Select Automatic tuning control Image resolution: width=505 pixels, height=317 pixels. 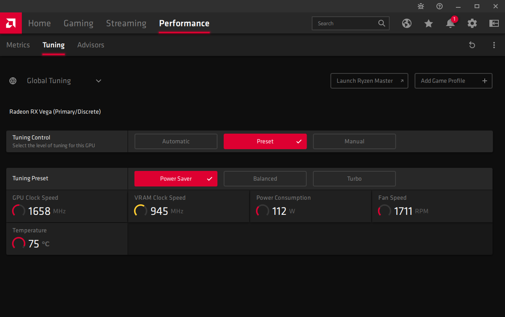pos(176,141)
